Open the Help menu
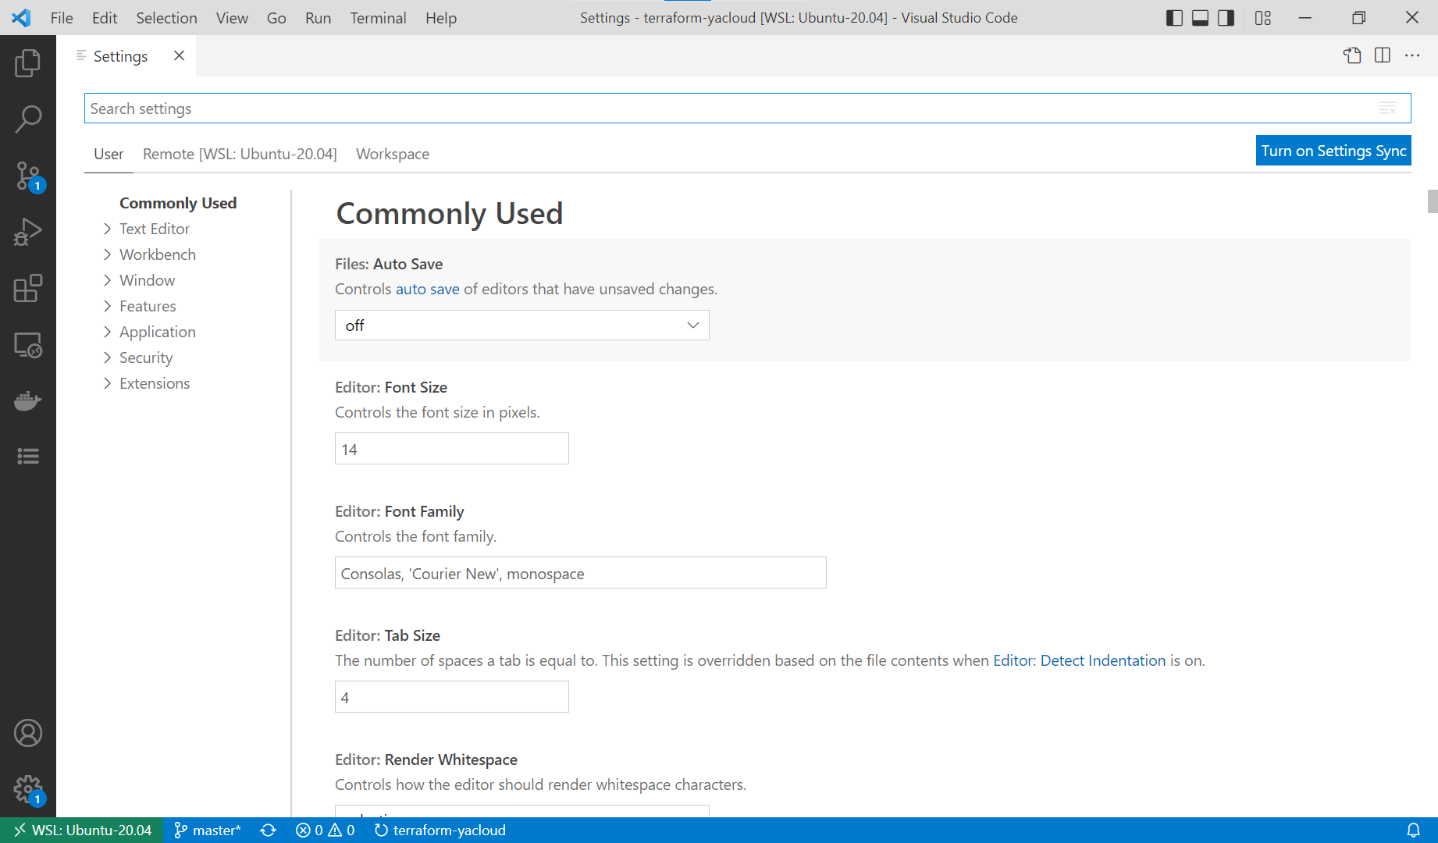The image size is (1438, 843). (x=441, y=18)
